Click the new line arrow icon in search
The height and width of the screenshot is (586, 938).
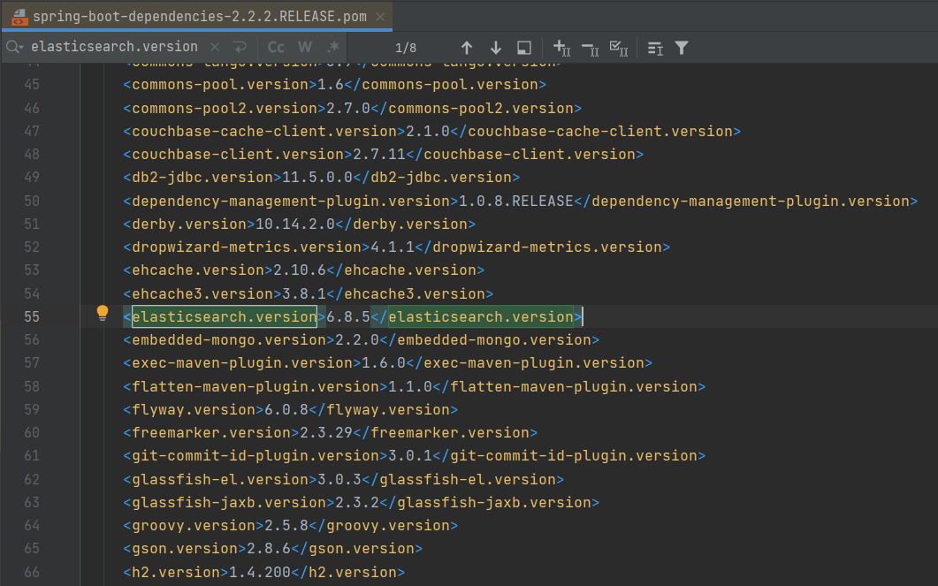point(240,47)
